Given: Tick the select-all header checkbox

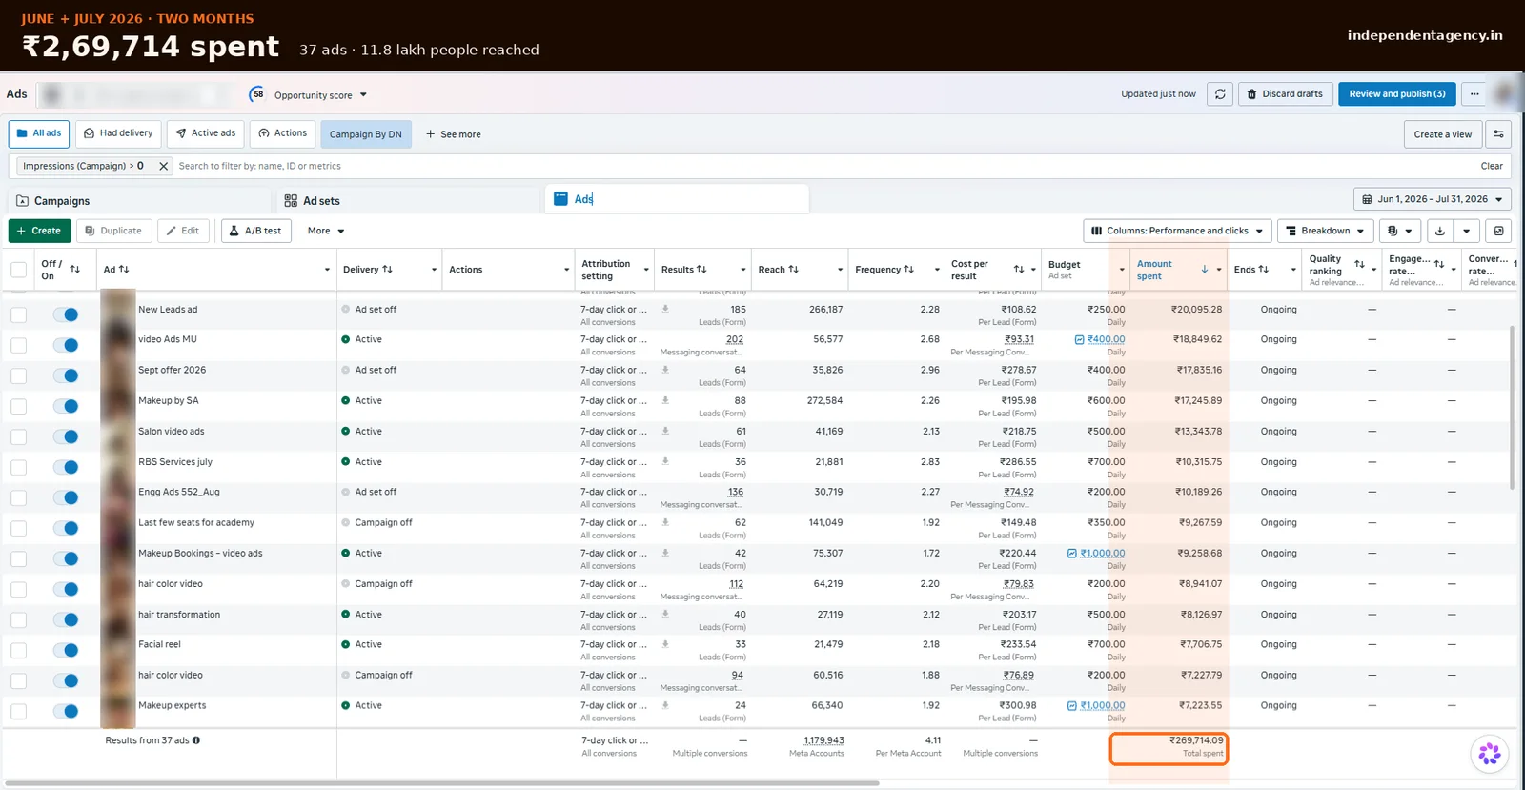Looking at the screenshot, I should point(19,270).
